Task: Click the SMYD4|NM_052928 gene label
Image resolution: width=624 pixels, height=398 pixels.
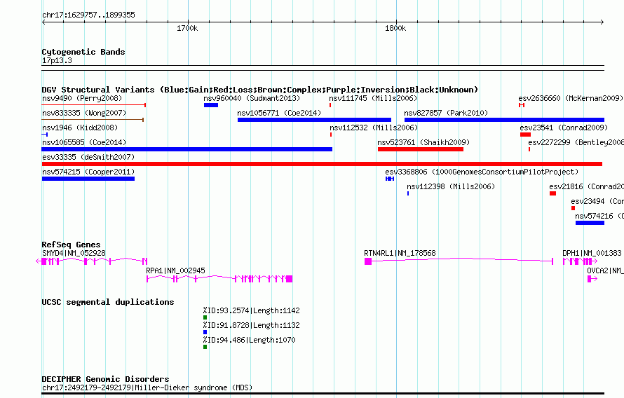Action: pyautogui.click(x=74, y=253)
